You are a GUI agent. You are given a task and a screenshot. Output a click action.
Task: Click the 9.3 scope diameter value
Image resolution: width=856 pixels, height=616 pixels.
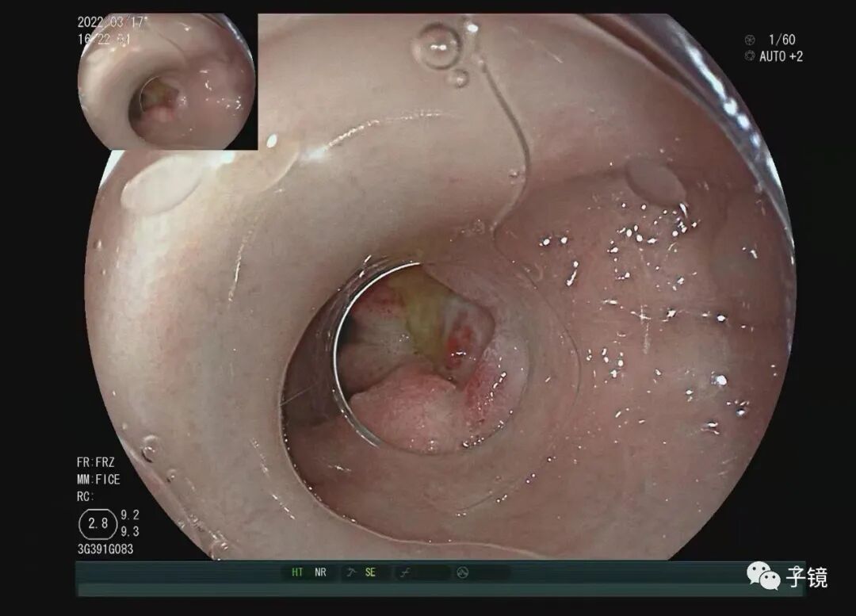(130, 531)
